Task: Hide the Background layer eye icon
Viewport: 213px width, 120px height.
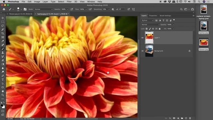Action: [x=142, y=51]
